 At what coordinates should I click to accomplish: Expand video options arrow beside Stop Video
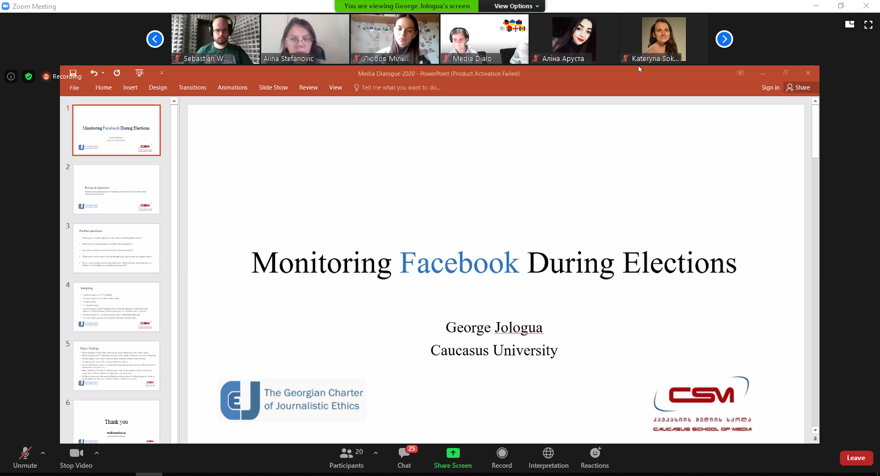[x=97, y=453]
